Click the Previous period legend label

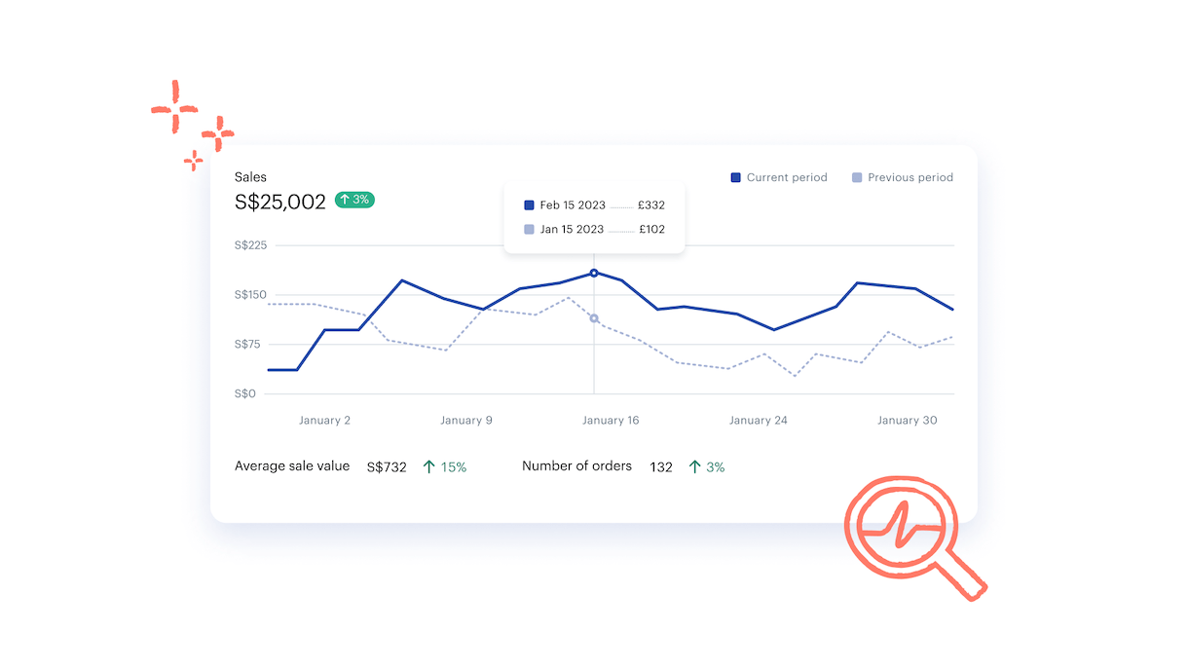coord(910,177)
